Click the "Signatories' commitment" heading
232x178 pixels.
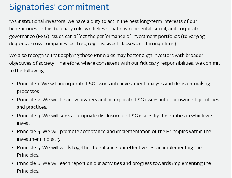point(59,7)
